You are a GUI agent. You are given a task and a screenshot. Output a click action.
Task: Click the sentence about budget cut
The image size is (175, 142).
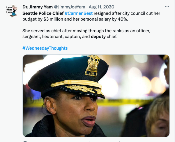(91, 16)
